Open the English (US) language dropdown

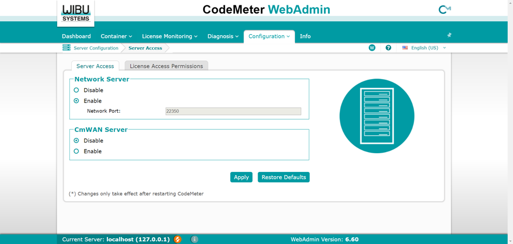424,48
